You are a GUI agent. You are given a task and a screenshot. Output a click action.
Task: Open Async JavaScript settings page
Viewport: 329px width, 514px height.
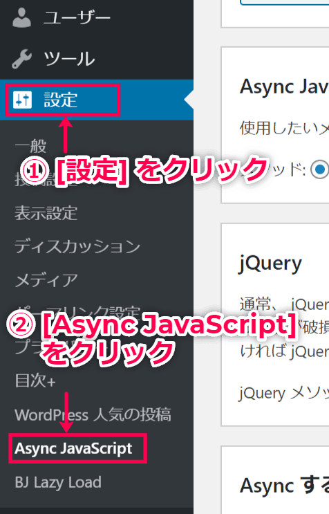click(x=73, y=448)
